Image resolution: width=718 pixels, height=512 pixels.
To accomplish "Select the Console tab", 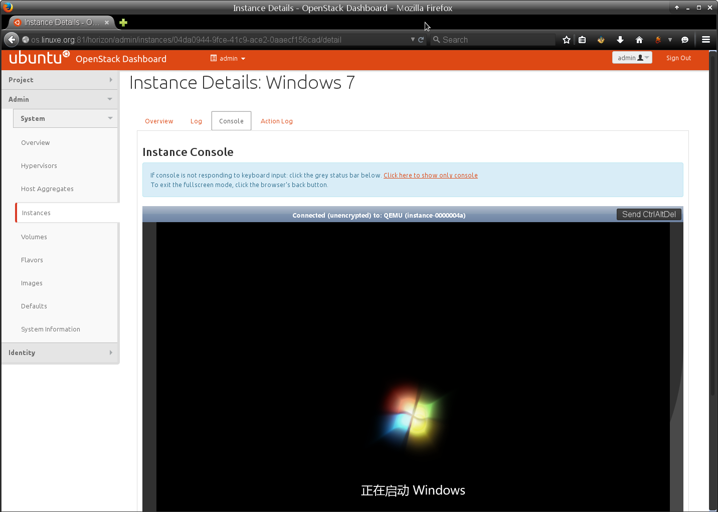I will tap(231, 121).
